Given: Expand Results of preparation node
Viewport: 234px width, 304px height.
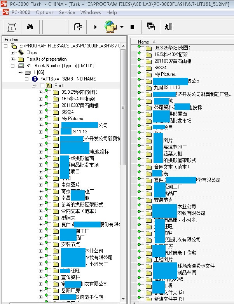Looking at the screenshot, I should pos(12,59).
